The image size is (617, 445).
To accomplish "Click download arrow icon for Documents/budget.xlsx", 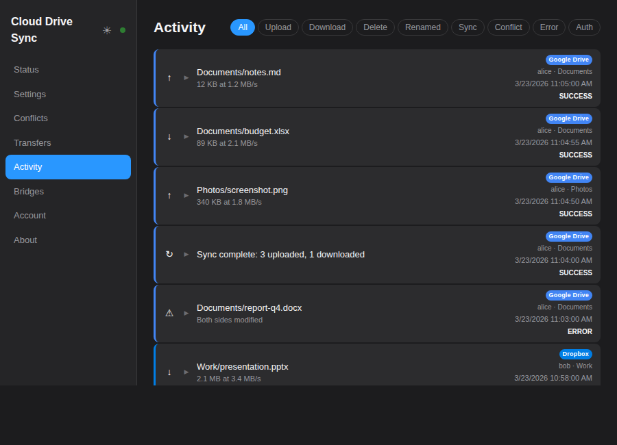I will coord(169,137).
